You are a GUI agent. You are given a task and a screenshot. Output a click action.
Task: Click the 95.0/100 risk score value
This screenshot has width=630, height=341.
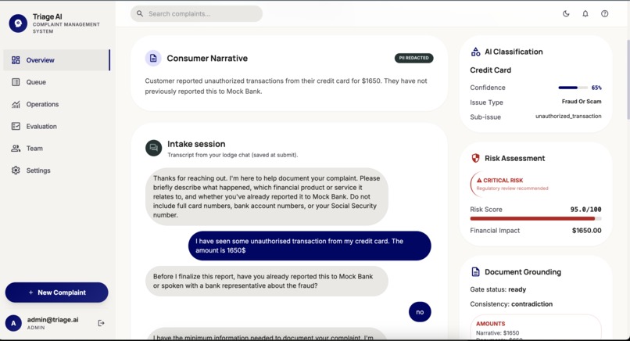(x=585, y=210)
